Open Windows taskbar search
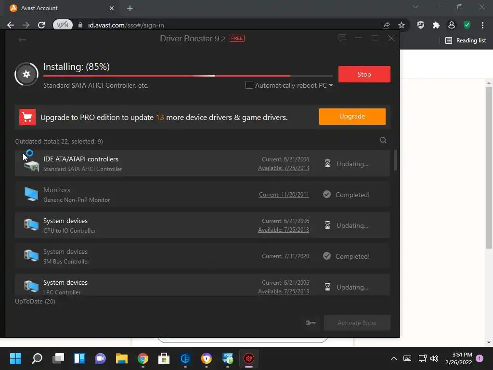 point(37,358)
